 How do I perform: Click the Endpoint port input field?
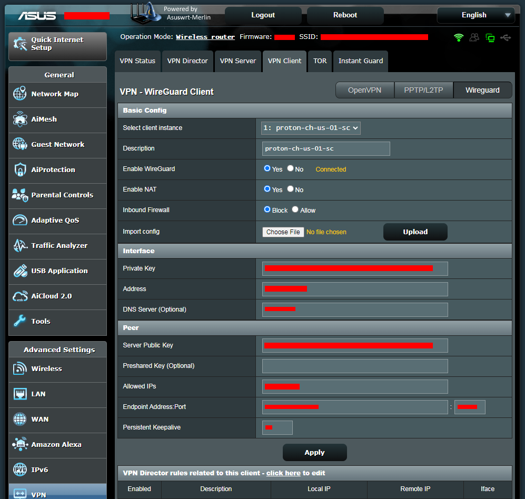click(x=470, y=407)
